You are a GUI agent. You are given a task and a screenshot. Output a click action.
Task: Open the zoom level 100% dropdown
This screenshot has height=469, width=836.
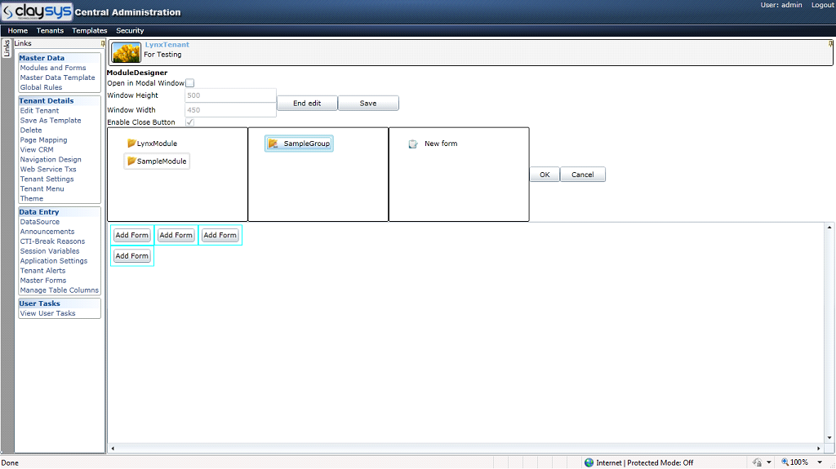(820, 462)
